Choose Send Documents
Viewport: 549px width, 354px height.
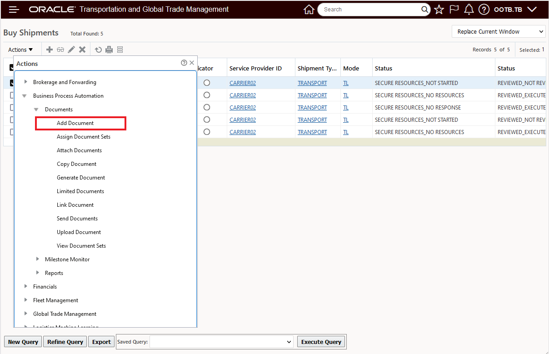coord(77,219)
